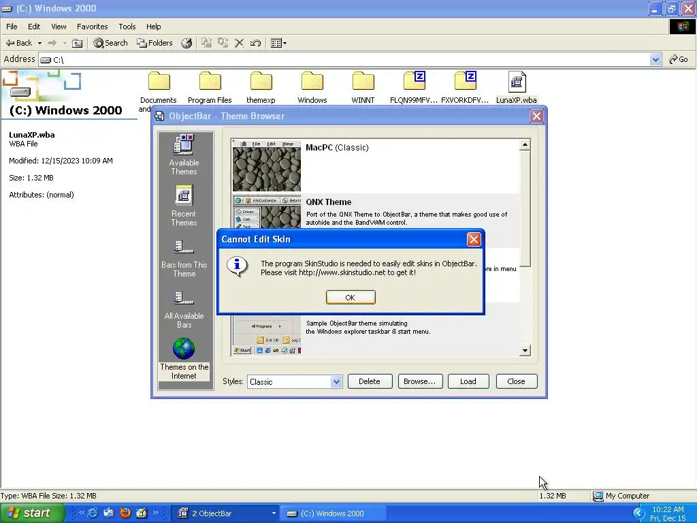697x523 pixels.
Task: Open the Favorites menu
Action: point(92,27)
